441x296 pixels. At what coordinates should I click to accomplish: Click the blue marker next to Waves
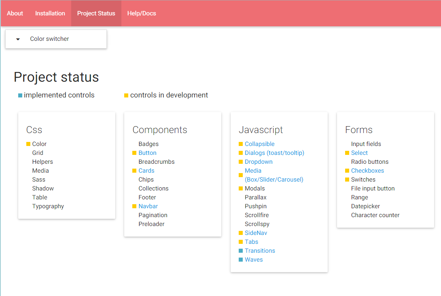[241, 260]
